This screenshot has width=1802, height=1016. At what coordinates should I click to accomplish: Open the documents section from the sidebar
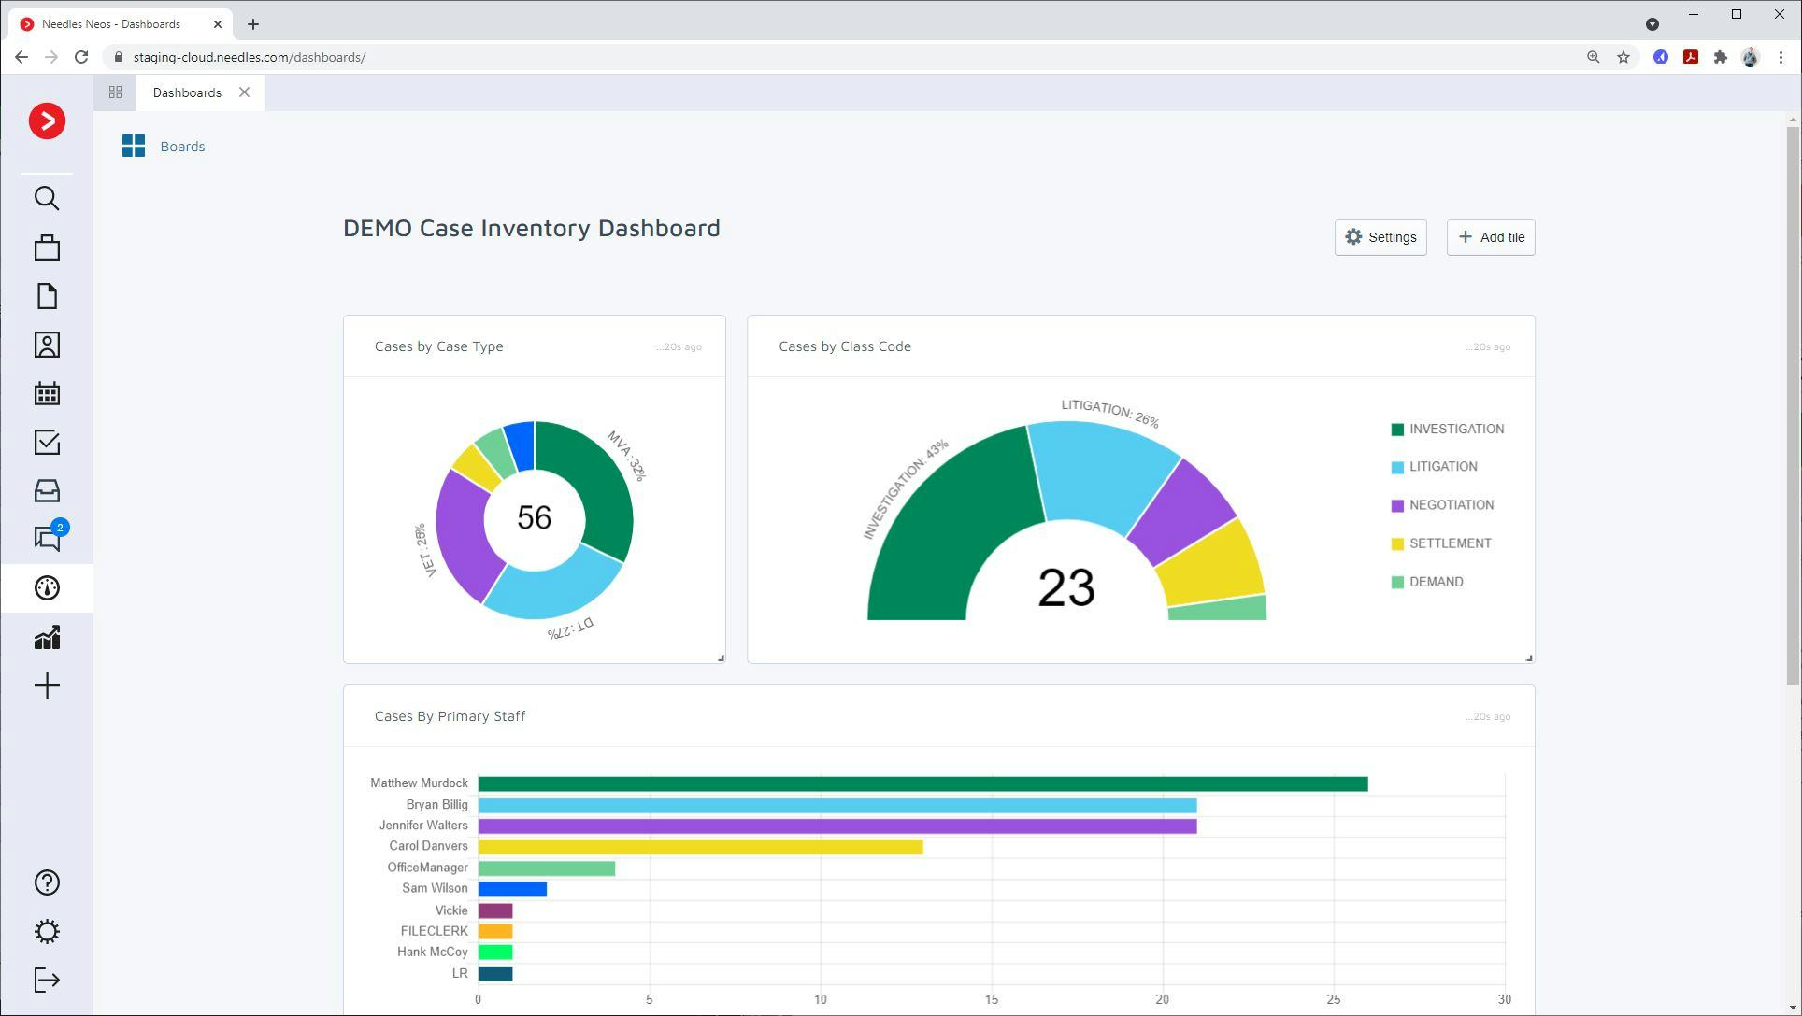(46, 295)
